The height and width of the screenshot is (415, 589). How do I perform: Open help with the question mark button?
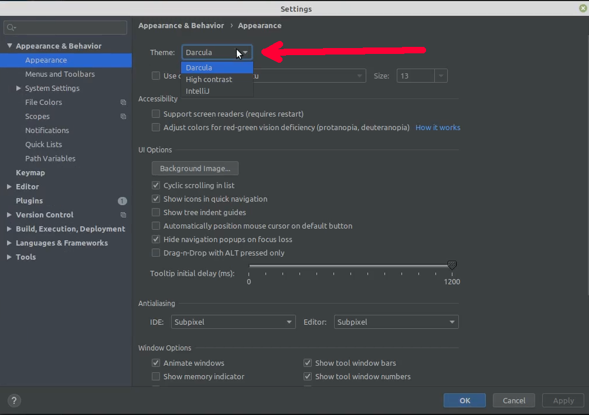point(14,400)
